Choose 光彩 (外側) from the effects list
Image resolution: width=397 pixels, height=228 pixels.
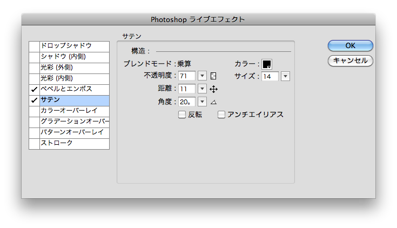(75, 68)
